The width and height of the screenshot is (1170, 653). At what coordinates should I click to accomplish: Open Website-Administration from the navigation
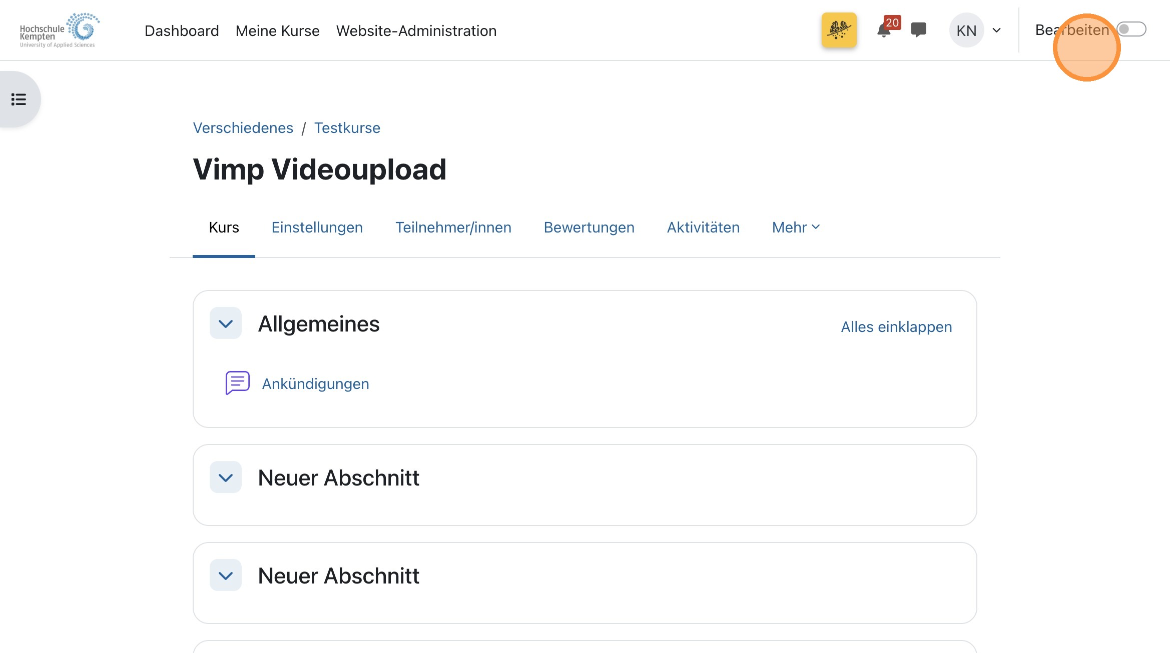click(x=416, y=30)
